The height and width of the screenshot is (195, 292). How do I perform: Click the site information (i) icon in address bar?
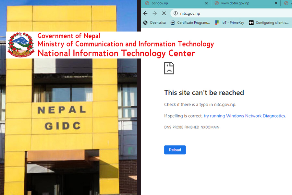coord(175,13)
